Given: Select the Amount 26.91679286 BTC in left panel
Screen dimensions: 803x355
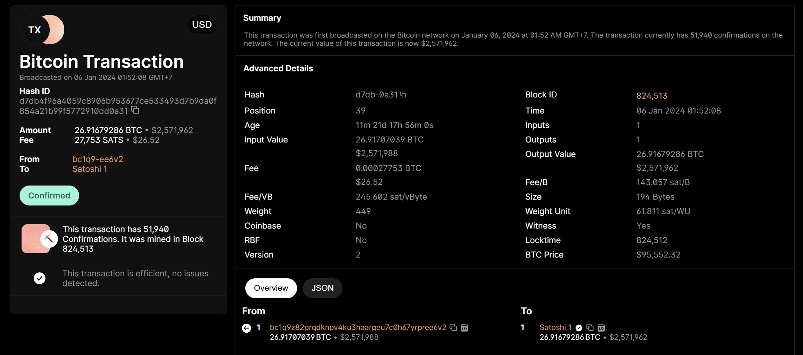Looking at the screenshot, I should tap(109, 130).
